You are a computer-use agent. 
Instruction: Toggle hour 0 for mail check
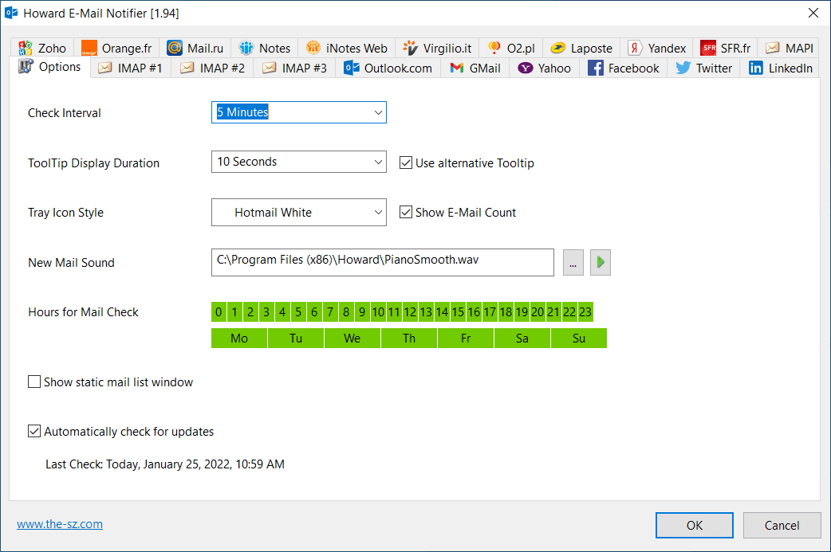pyautogui.click(x=219, y=311)
